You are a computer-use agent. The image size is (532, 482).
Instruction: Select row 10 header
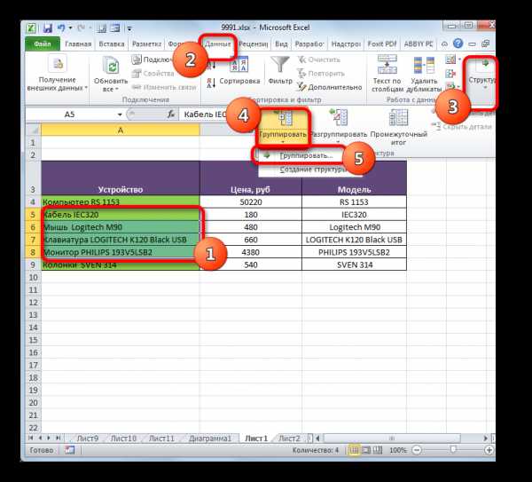(x=34, y=277)
